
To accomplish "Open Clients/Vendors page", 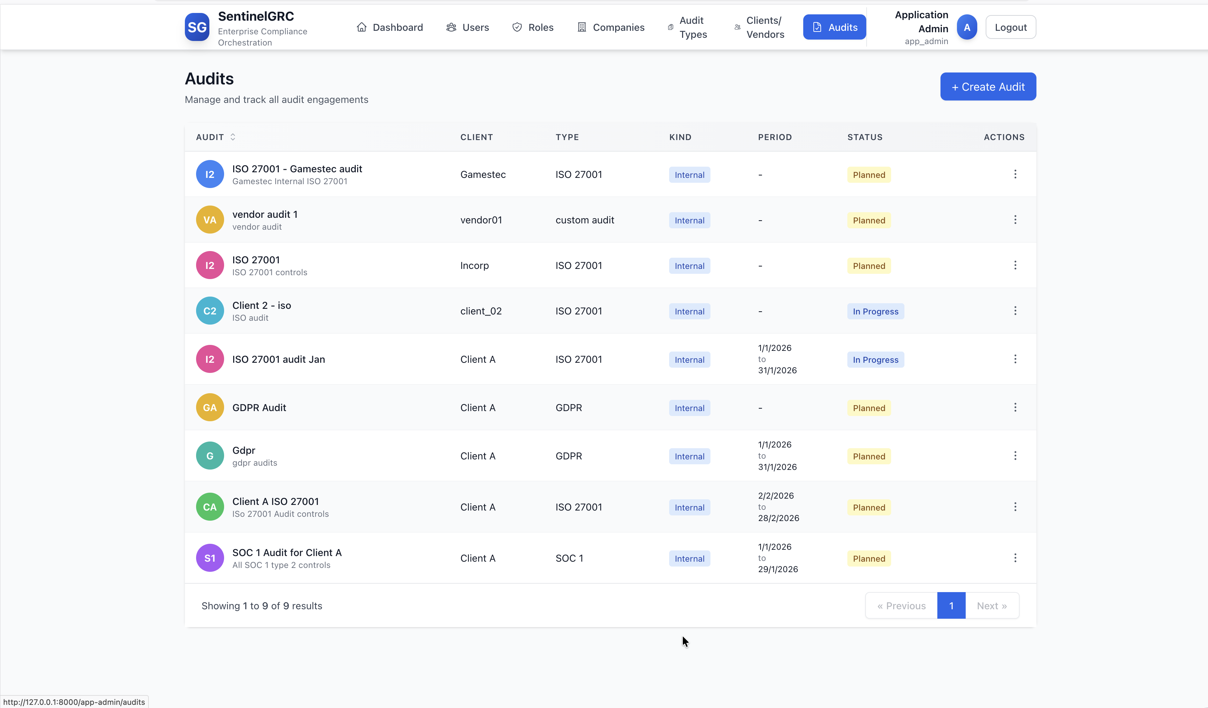I will click(759, 27).
